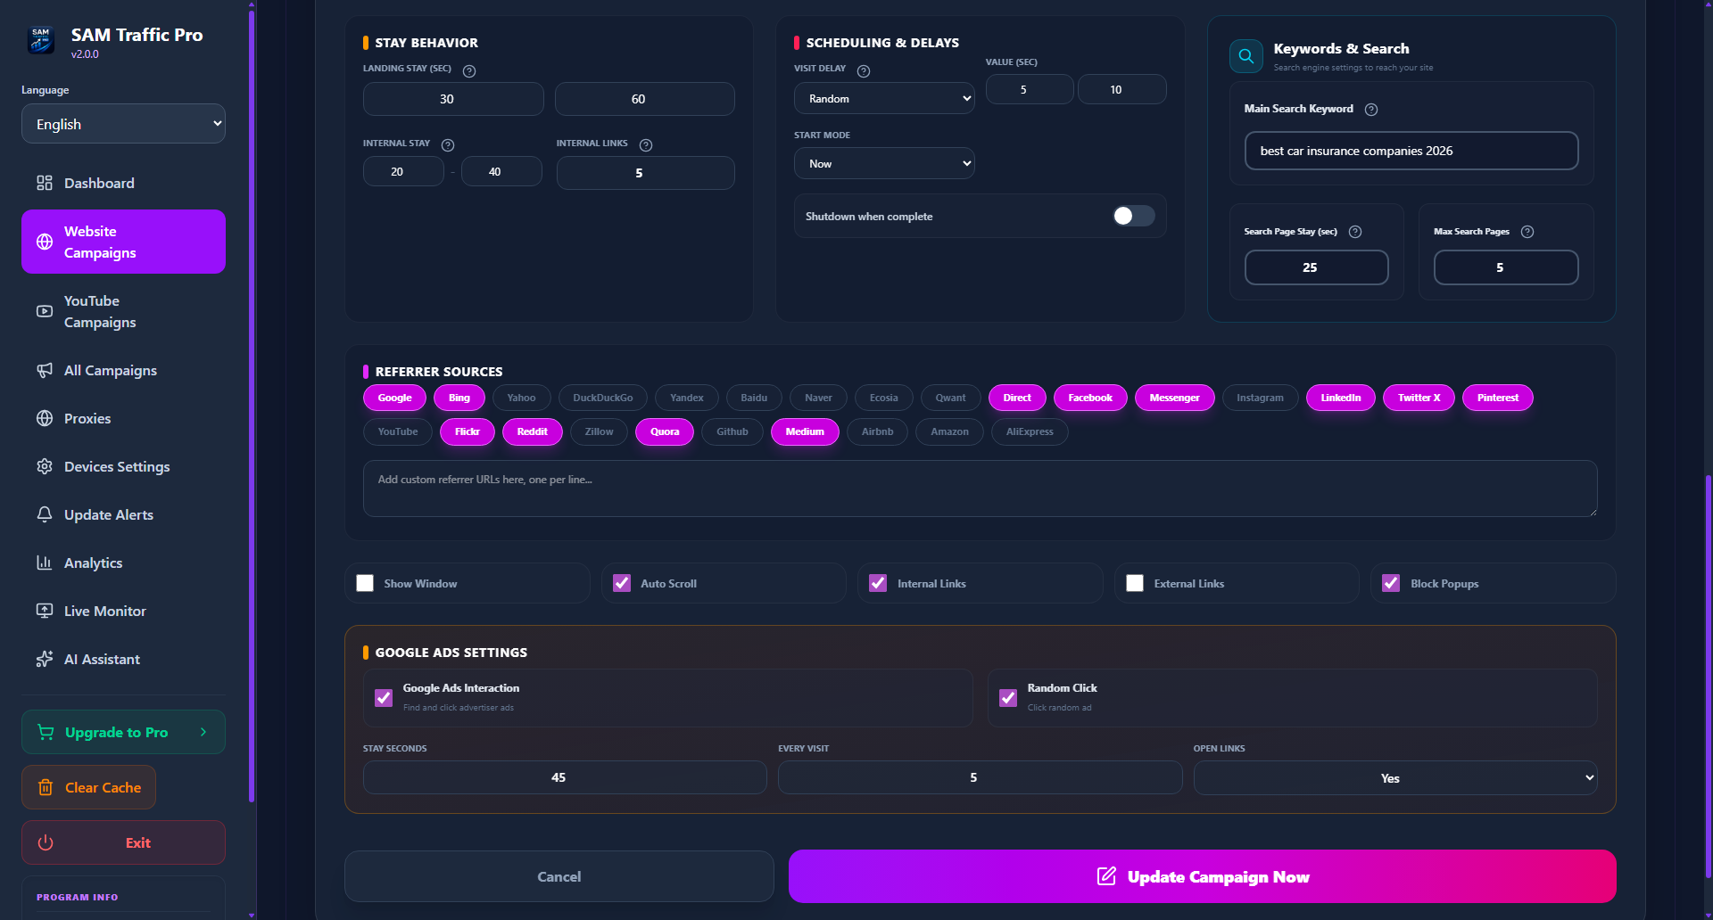Image resolution: width=1713 pixels, height=920 pixels.
Task: Click the Cancel button
Action: coord(559,876)
